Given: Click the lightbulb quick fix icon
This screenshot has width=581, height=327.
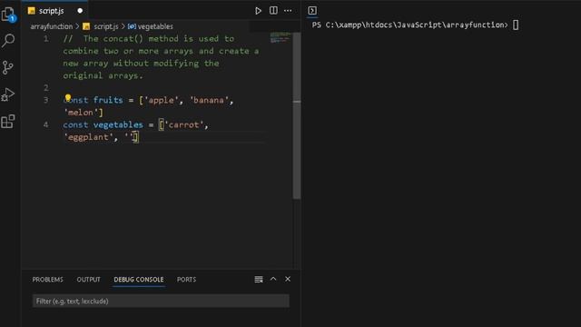Looking at the screenshot, I should pyautogui.click(x=68, y=97).
